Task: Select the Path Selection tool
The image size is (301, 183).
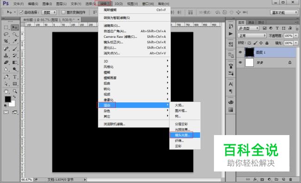Action: [6, 84]
